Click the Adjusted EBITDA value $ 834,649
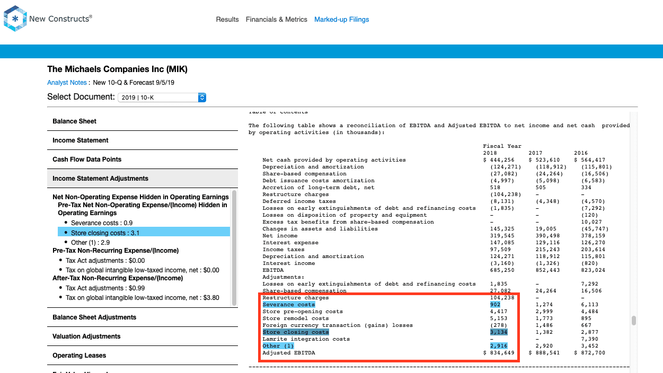 coord(499,353)
